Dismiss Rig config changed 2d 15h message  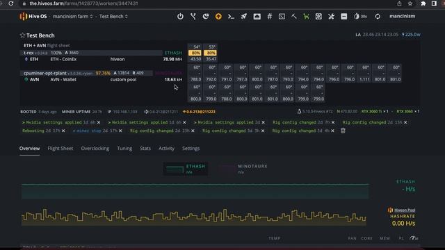(x=405, y=122)
